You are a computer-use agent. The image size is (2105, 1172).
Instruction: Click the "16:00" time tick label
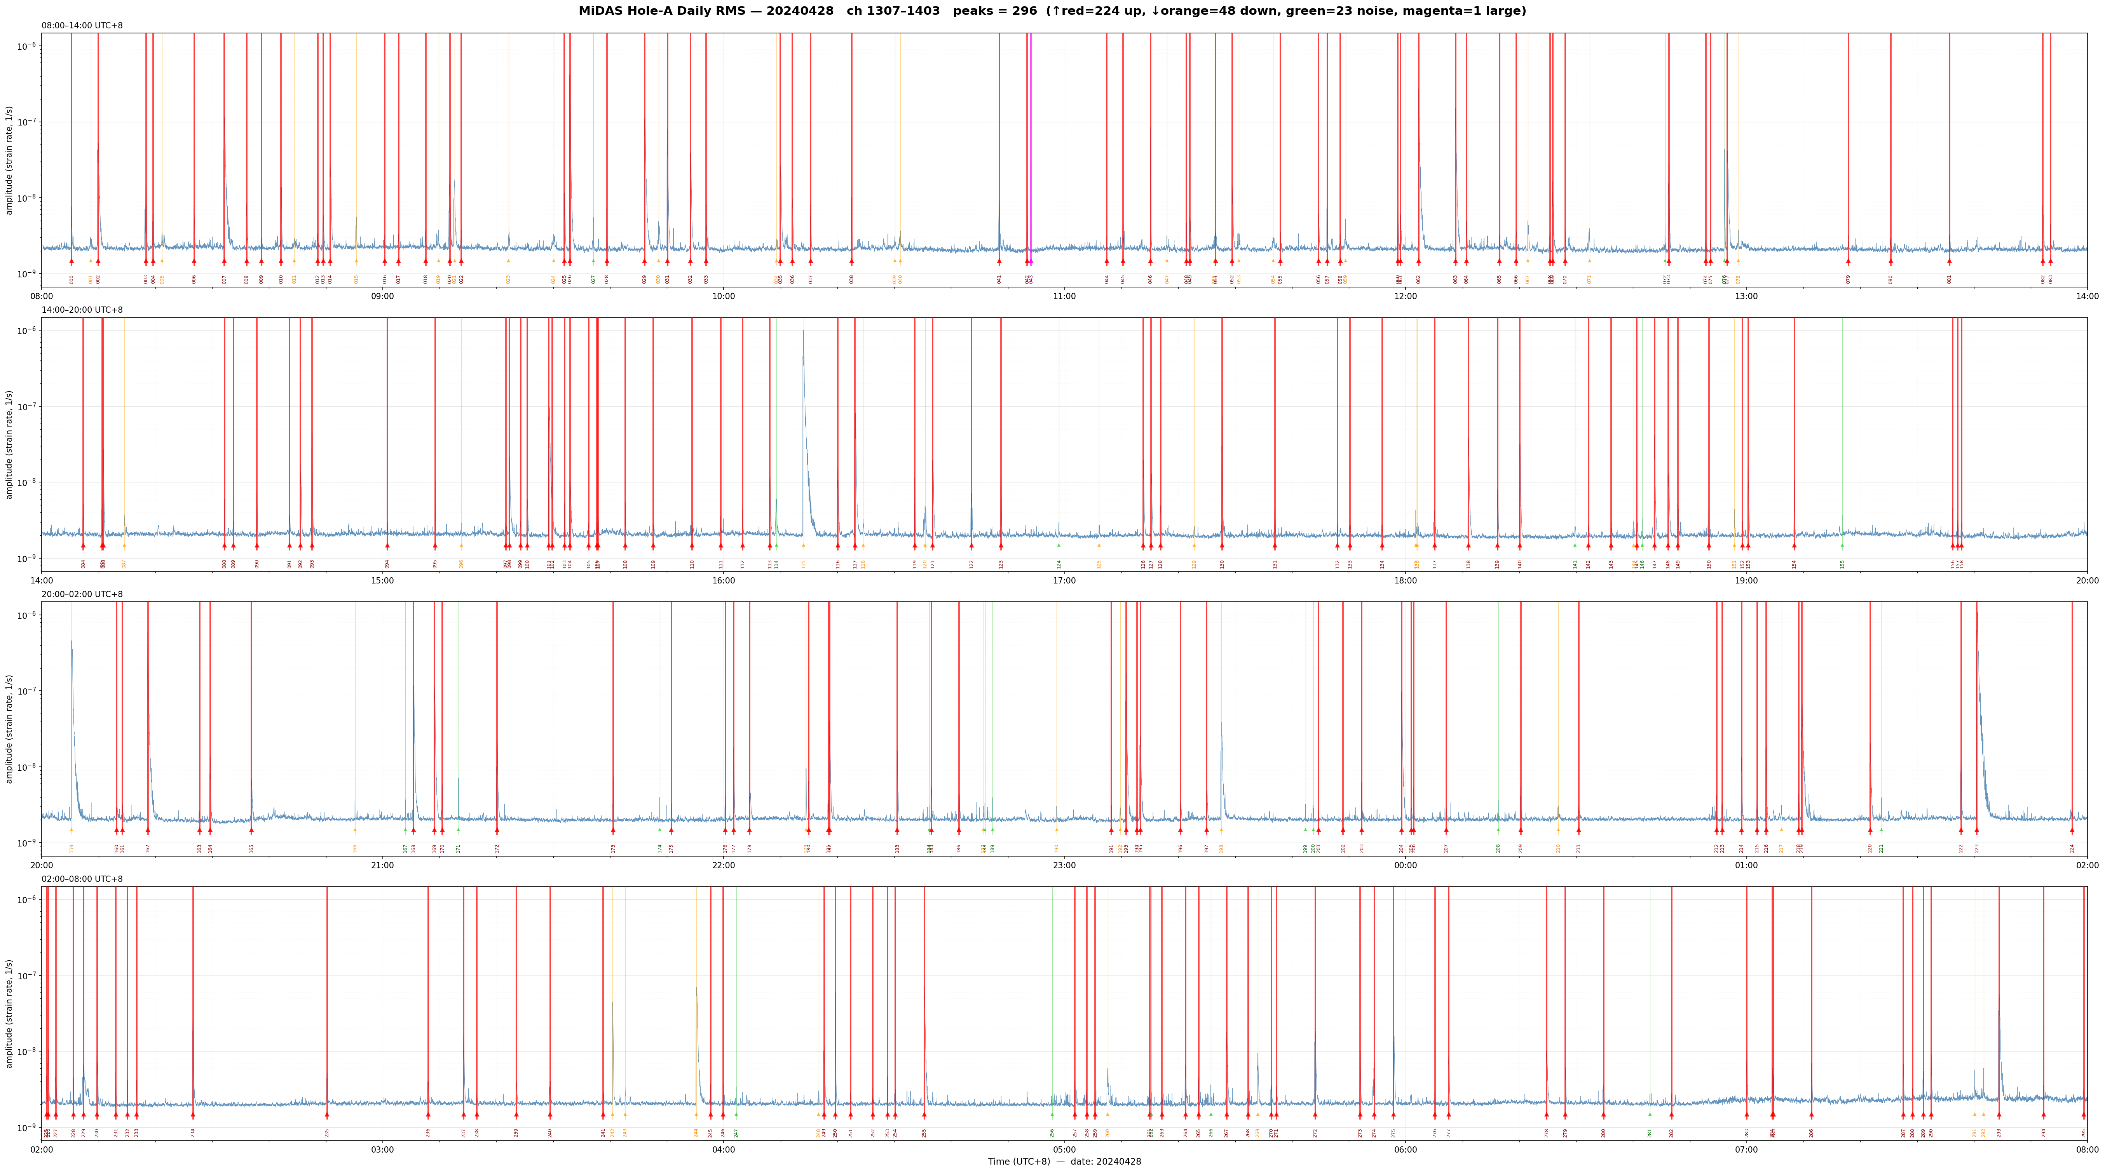723,581
